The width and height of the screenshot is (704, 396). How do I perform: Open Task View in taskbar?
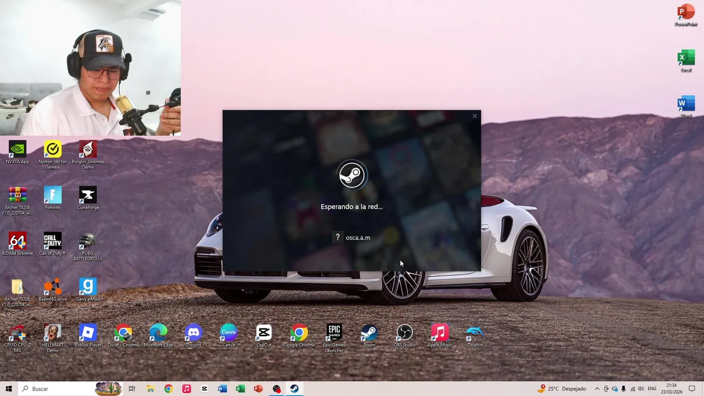(x=132, y=389)
